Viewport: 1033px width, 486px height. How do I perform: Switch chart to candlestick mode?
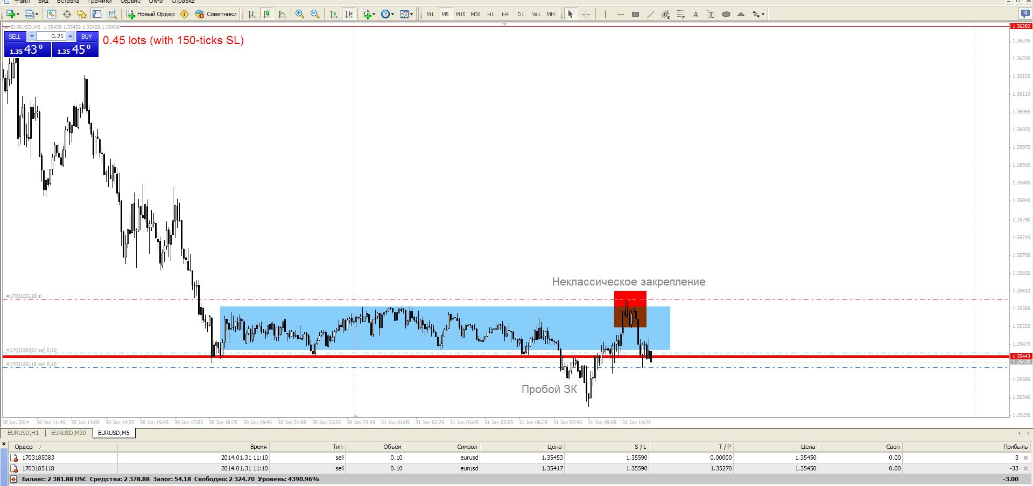point(267,15)
